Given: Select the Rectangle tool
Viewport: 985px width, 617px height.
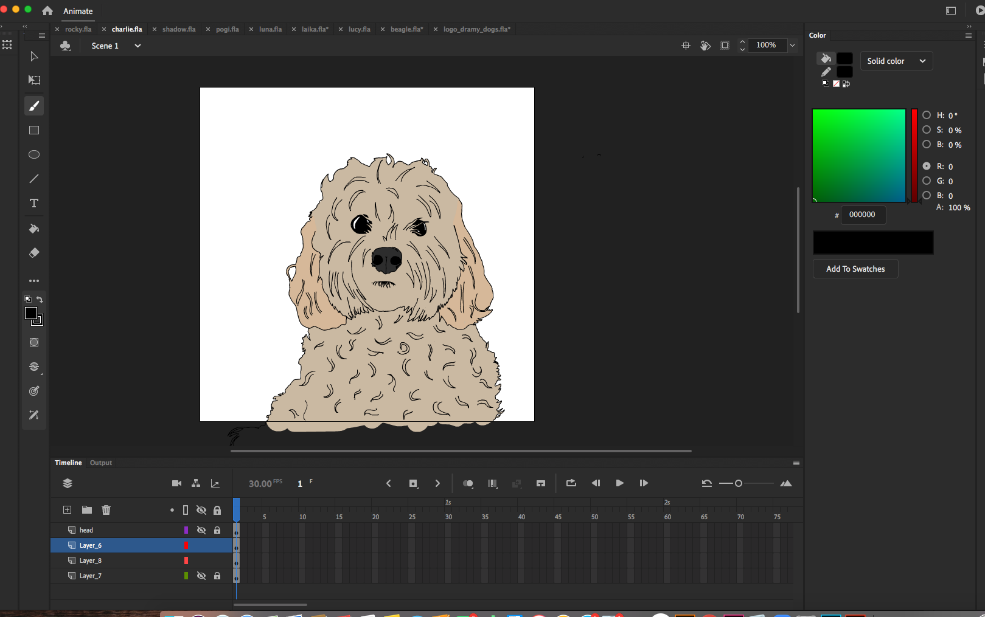Looking at the screenshot, I should tap(34, 131).
